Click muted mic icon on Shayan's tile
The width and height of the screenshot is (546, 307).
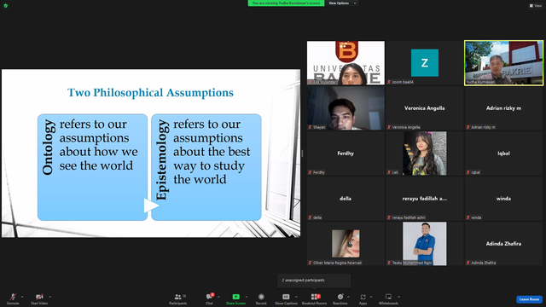coord(310,127)
